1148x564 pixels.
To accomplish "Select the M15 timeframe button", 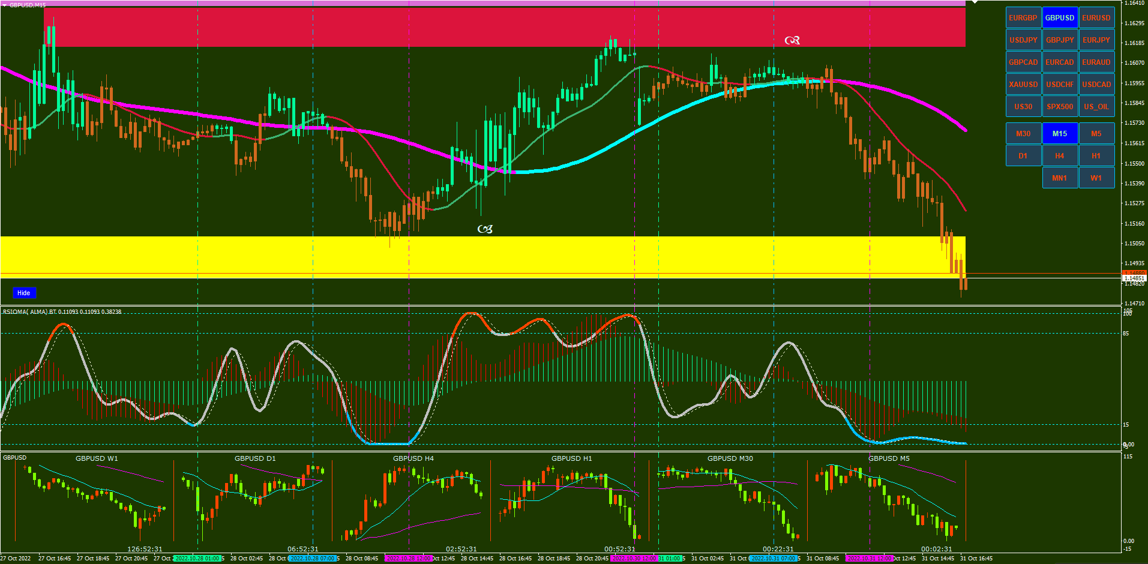I will pos(1060,134).
